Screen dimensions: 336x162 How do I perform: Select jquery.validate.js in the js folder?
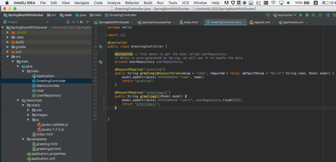[x=55, y=125]
